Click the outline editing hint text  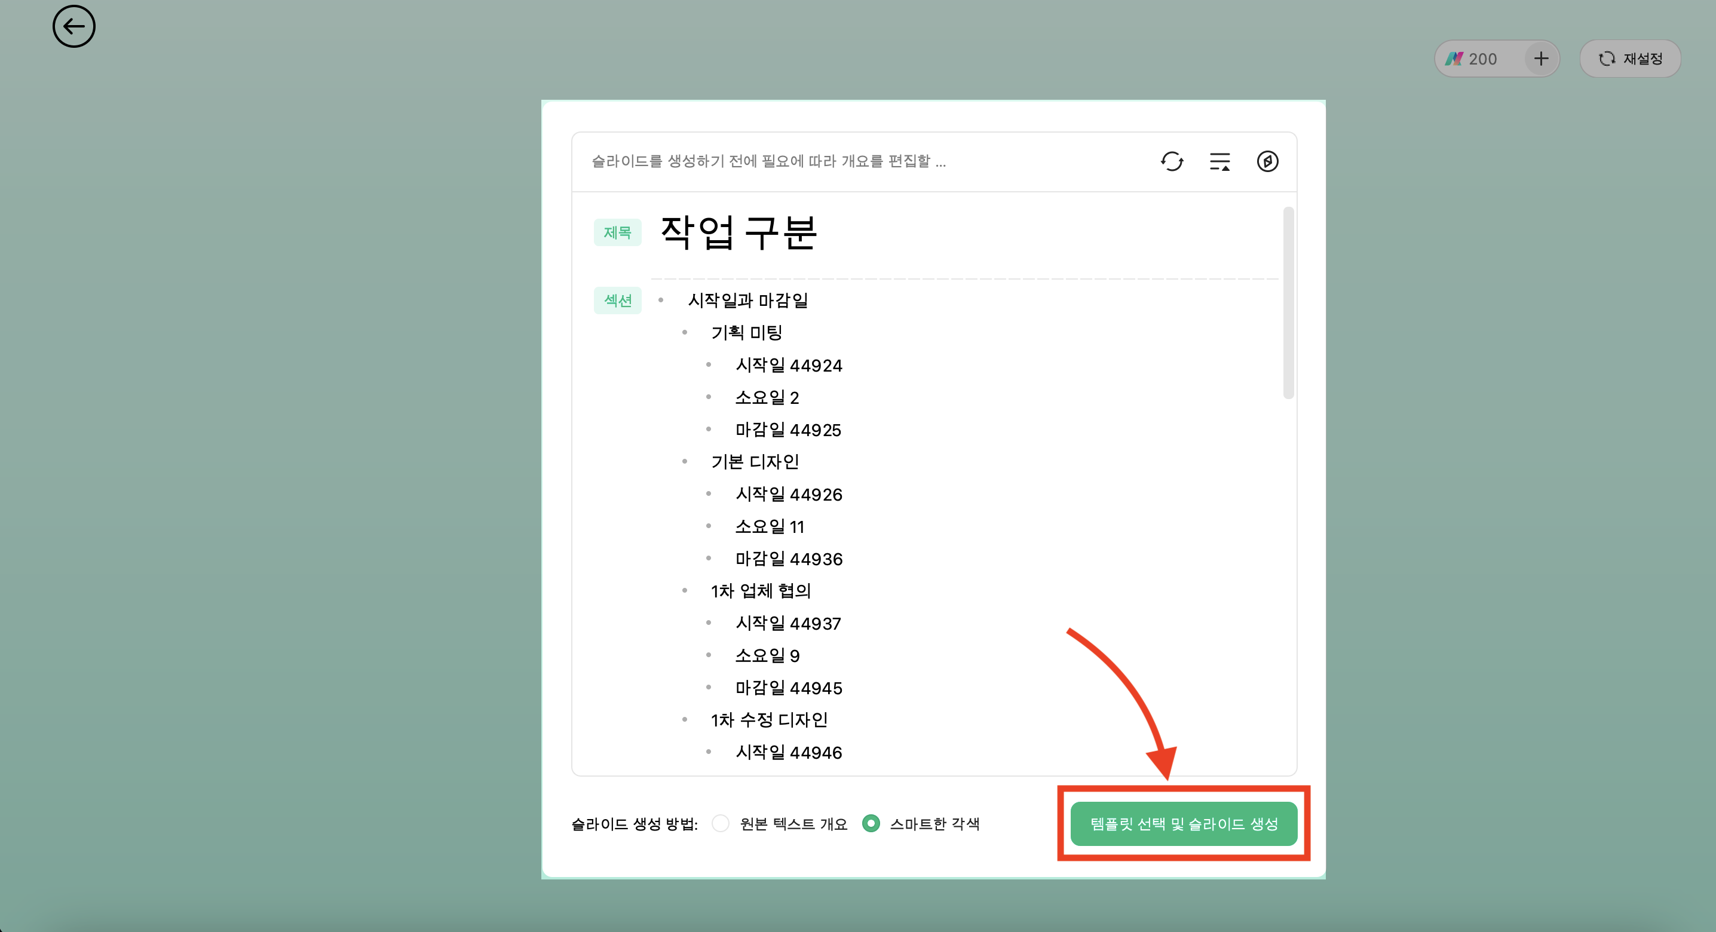(769, 161)
